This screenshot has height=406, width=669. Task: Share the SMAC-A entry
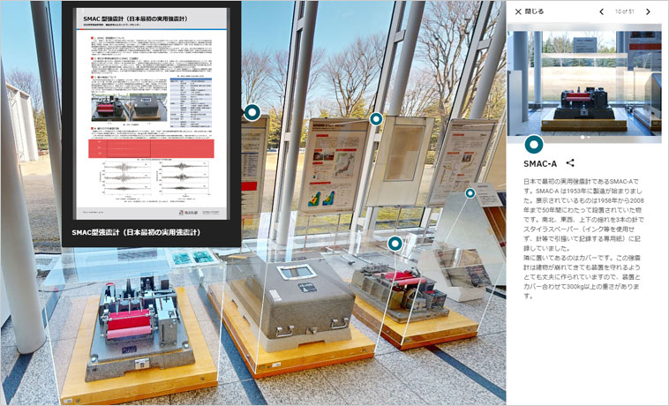(570, 163)
